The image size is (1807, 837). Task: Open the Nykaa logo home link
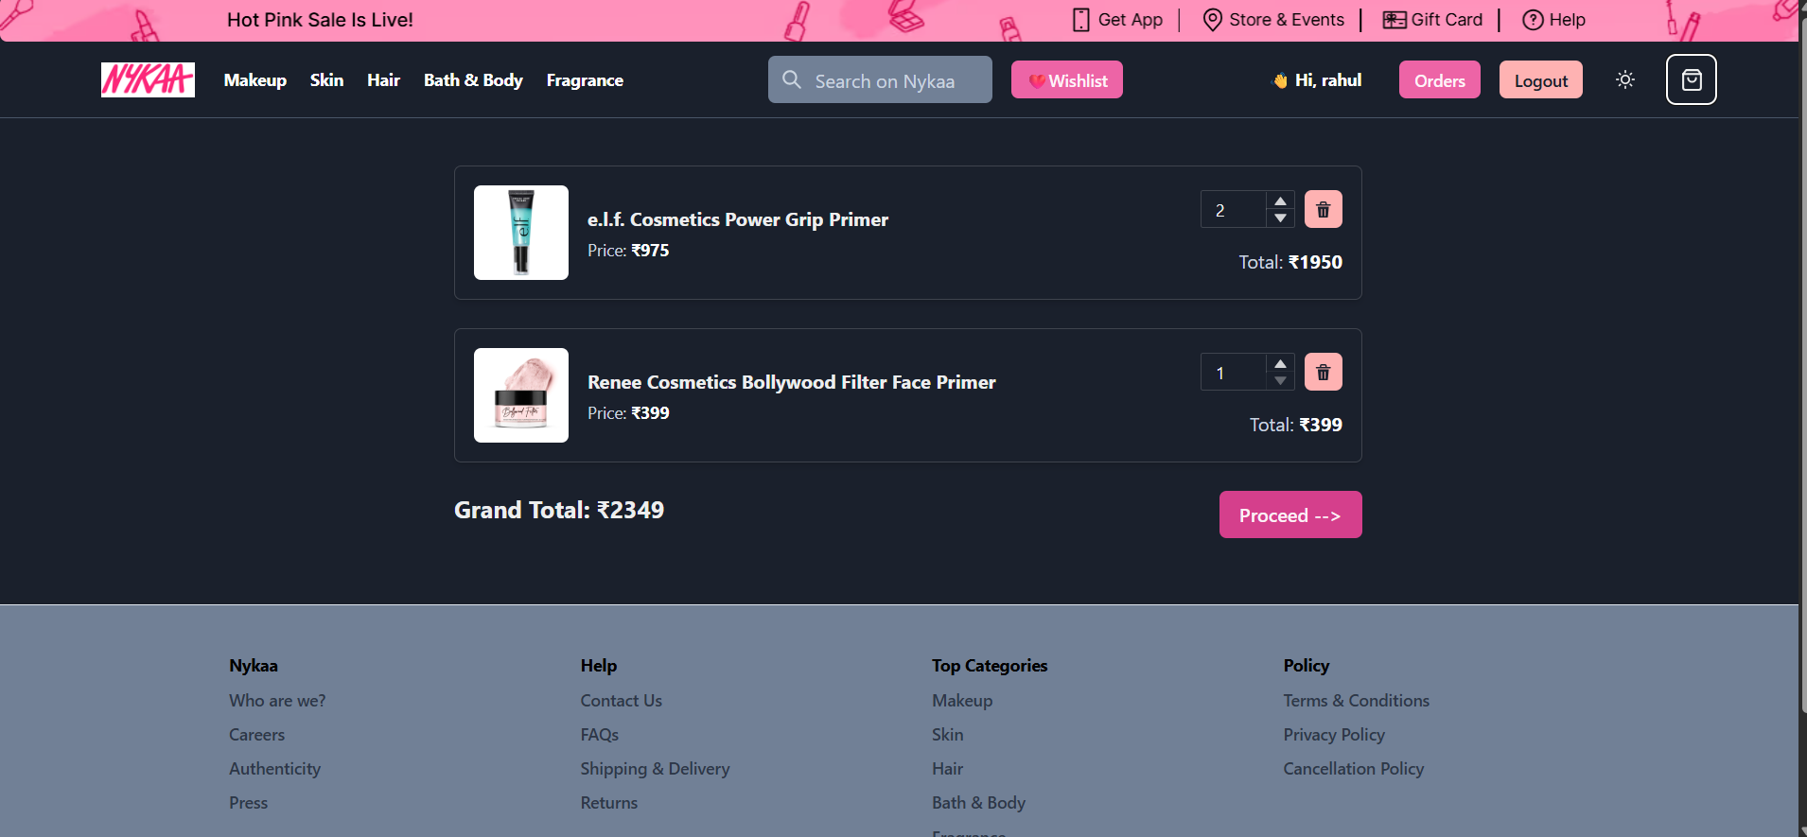[x=148, y=79]
